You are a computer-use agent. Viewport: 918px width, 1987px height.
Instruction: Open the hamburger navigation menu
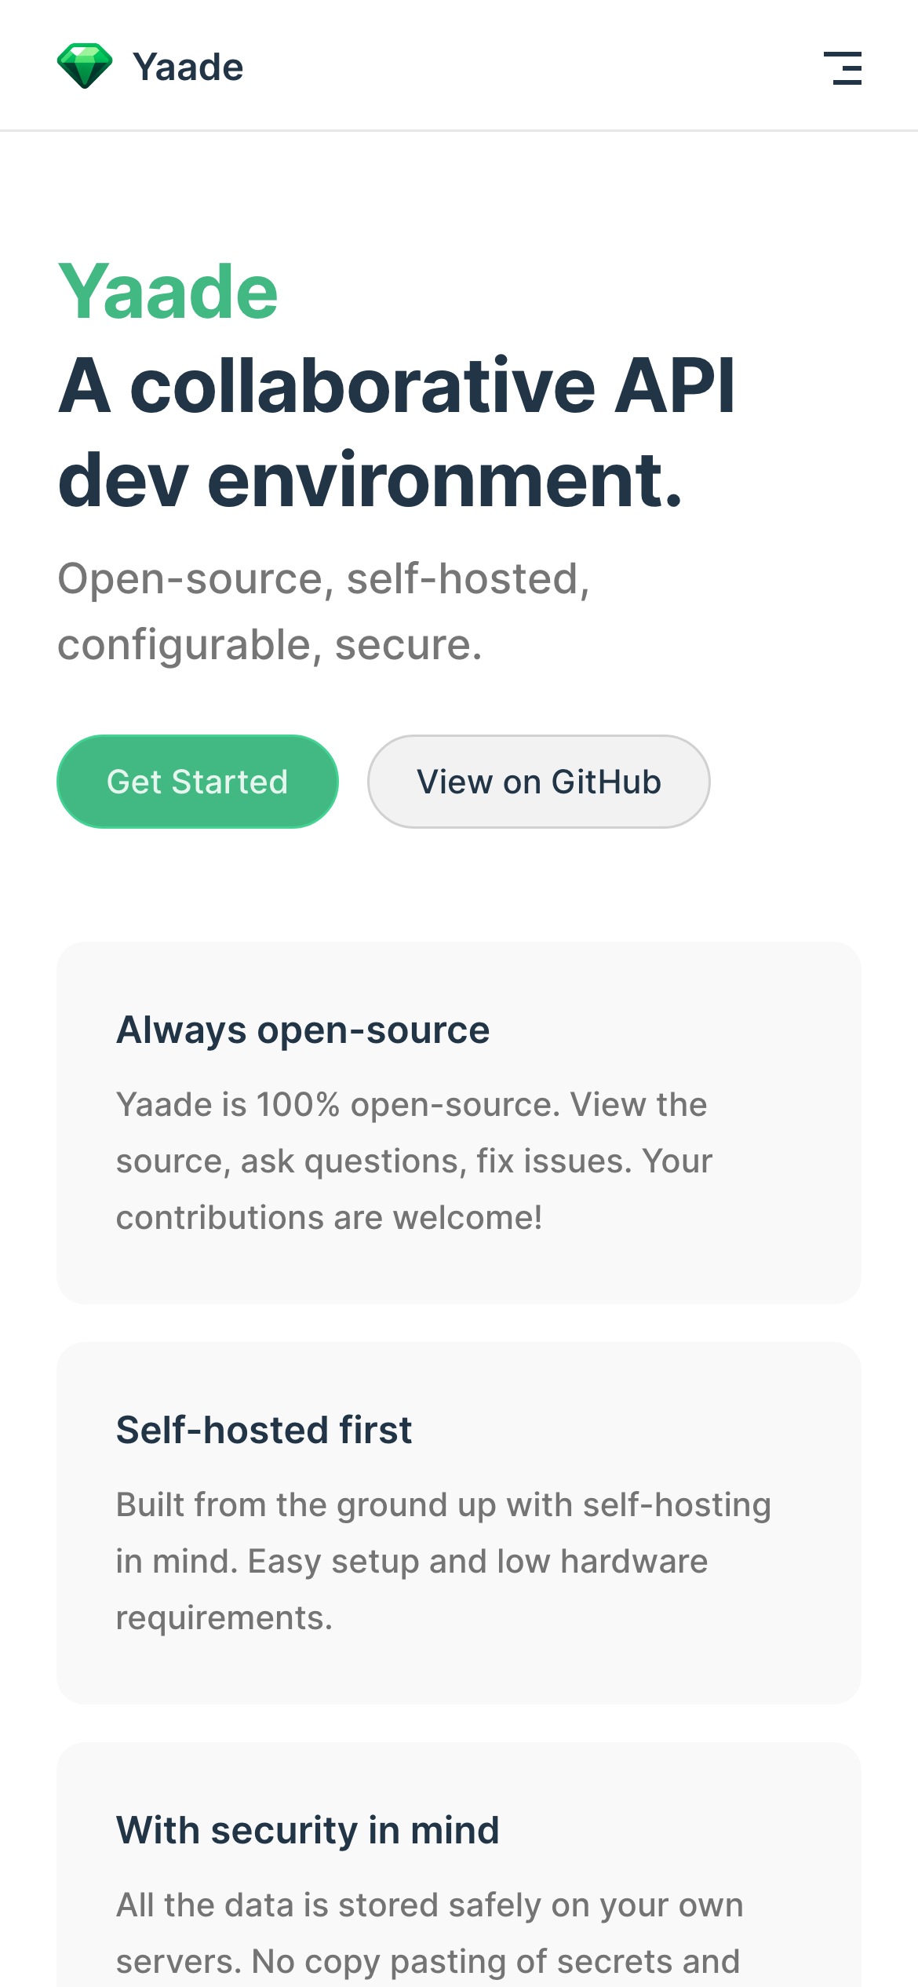pos(843,68)
